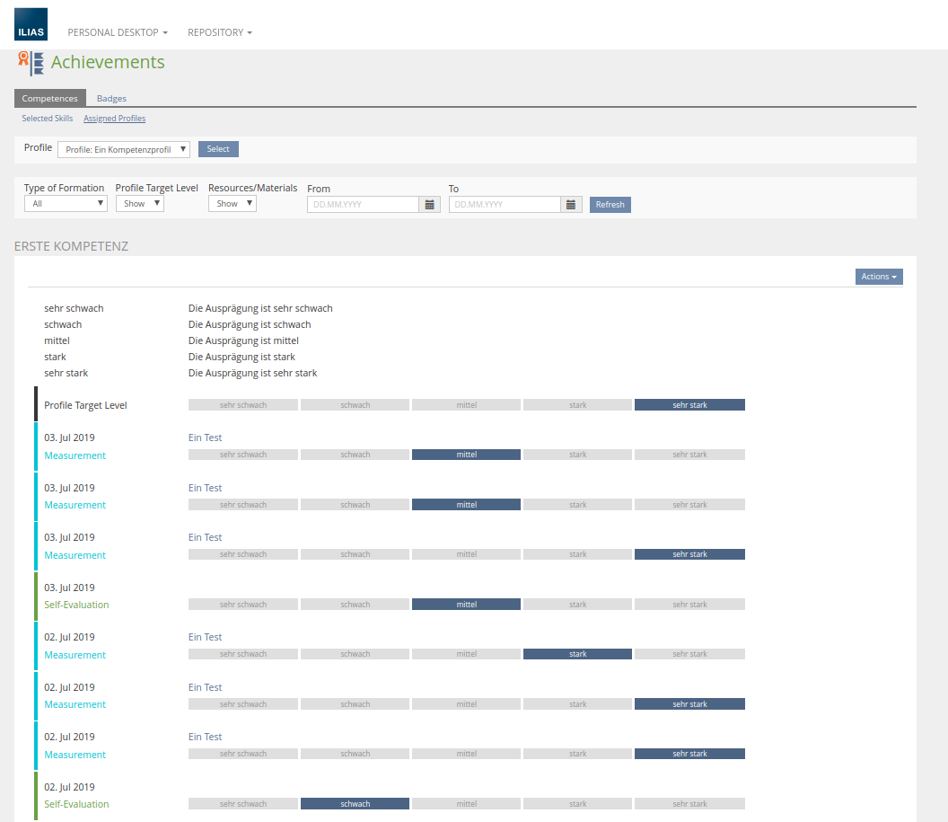The height and width of the screenshot is (822, 948).
Task: Click the To date input field
Action: (505, 205)
